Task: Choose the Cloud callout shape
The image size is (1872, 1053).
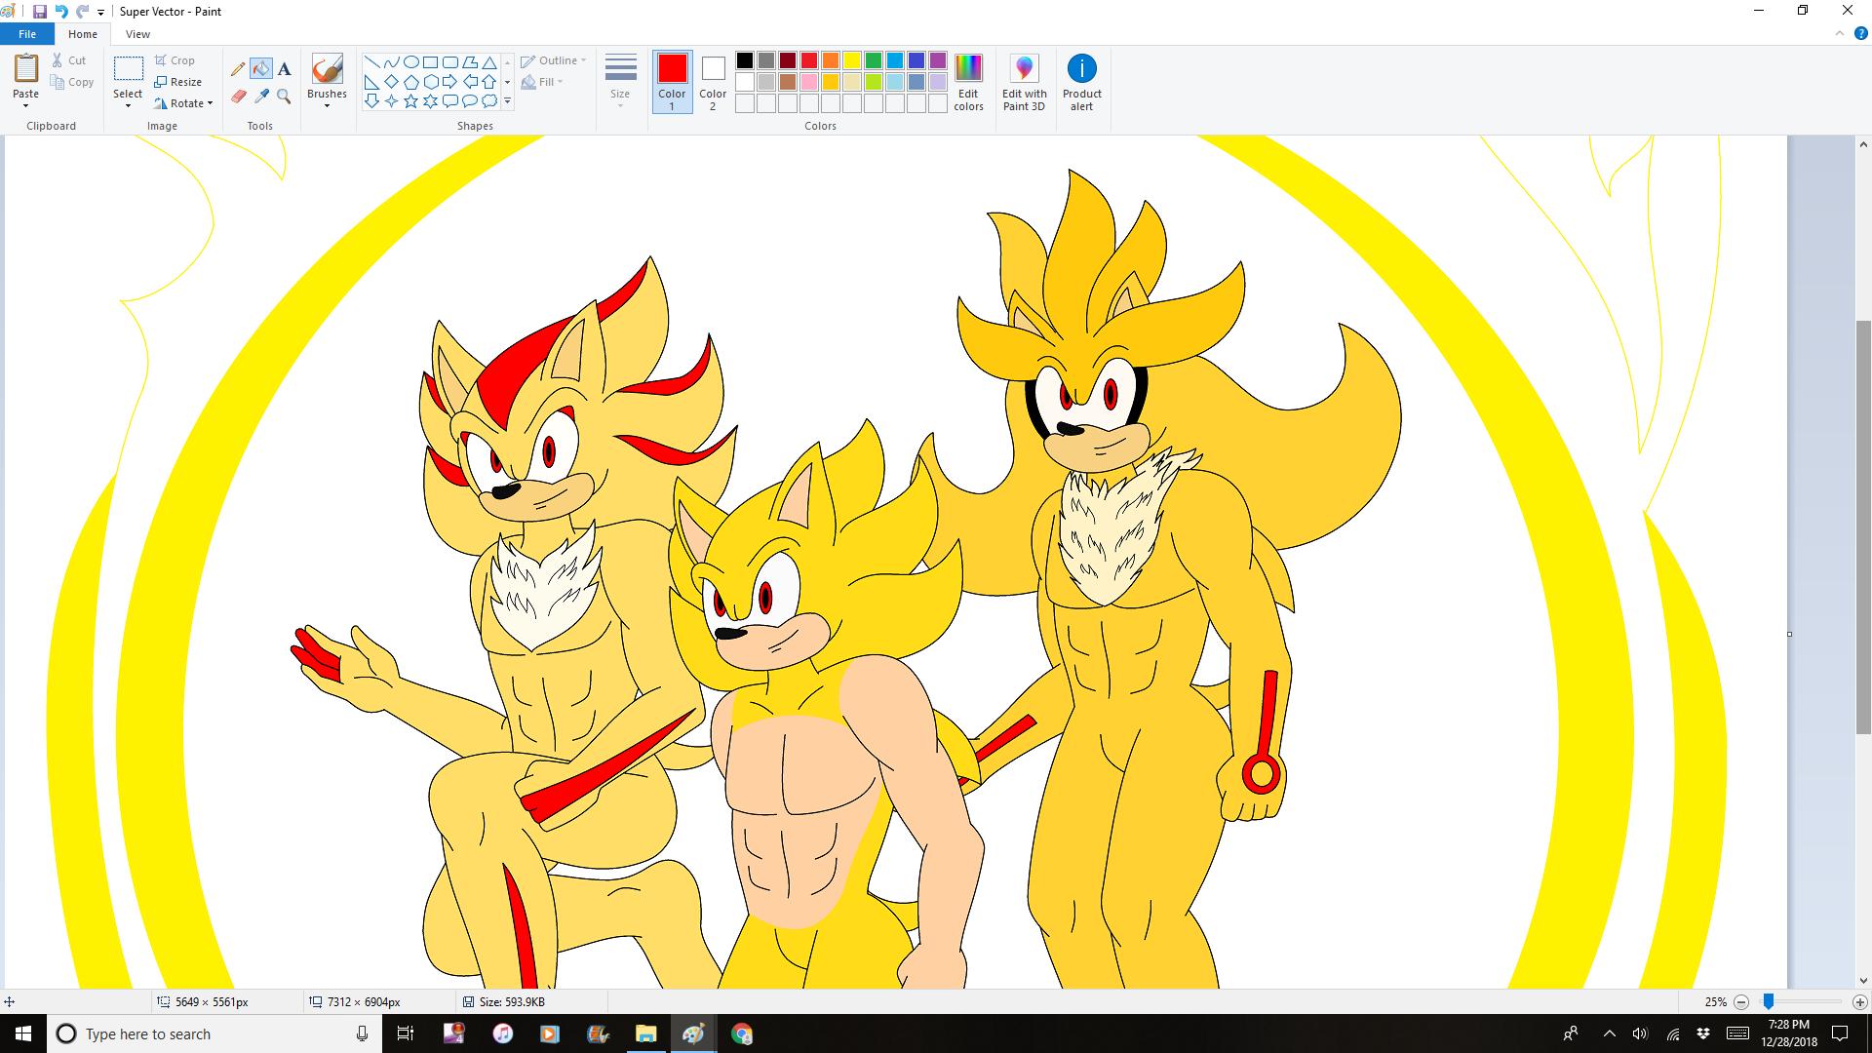Action: 489,100
